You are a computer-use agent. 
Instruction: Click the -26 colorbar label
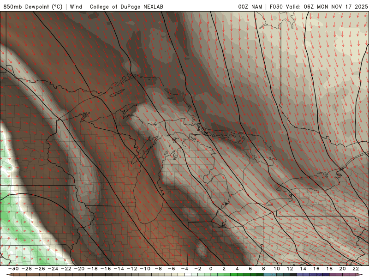pyautogui.click(x=40, y=269)
